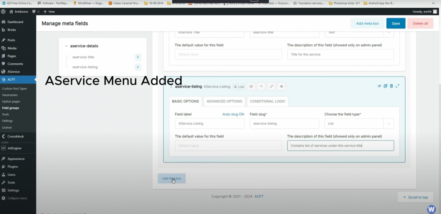Select aservice-title in the field tree
The image size is (441, 214).
[x=83, y=57]
